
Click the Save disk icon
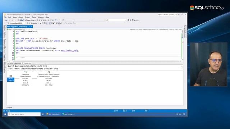21,20
